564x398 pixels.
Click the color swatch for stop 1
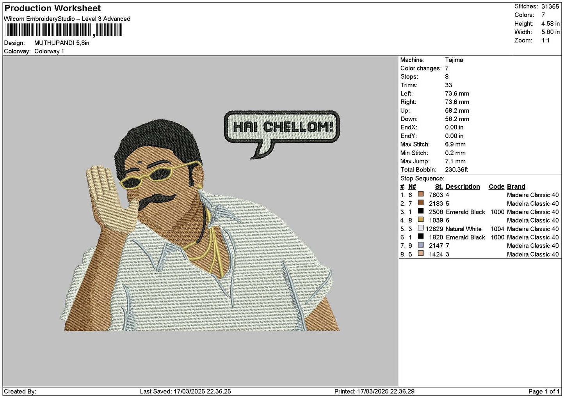coord(421,194)
